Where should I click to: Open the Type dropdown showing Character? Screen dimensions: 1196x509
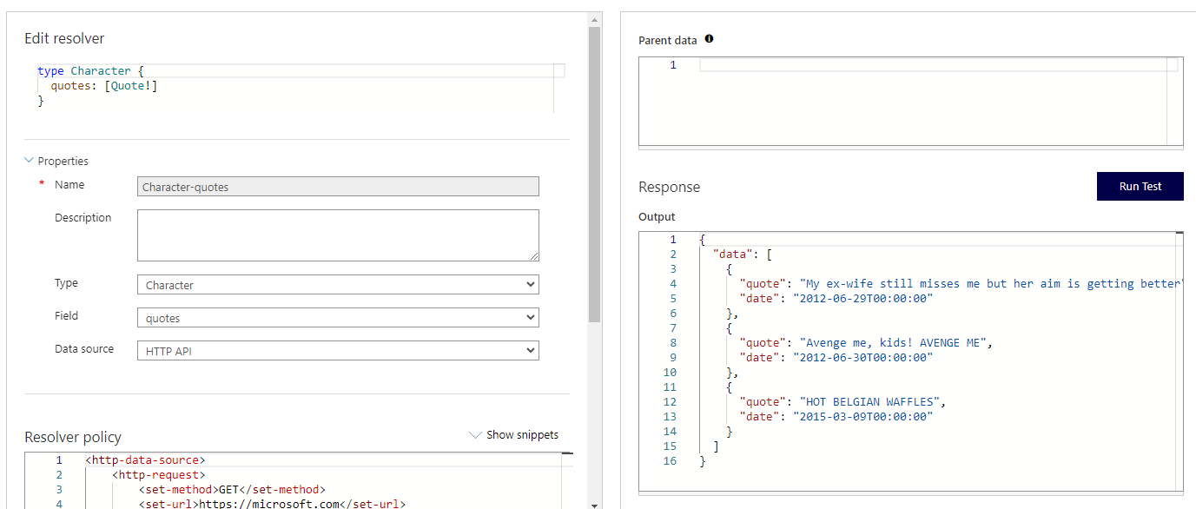pos(338,285)
